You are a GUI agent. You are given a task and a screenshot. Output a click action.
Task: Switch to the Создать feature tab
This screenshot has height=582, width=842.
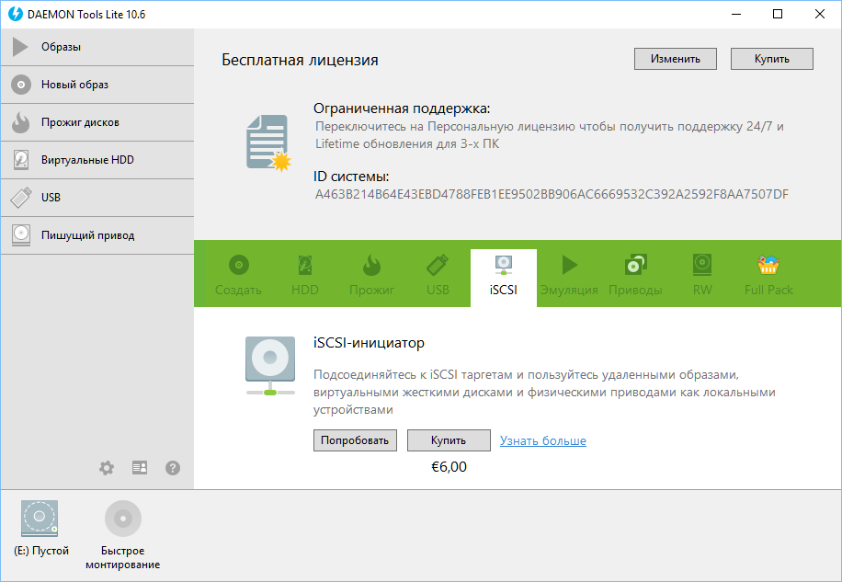238,276
